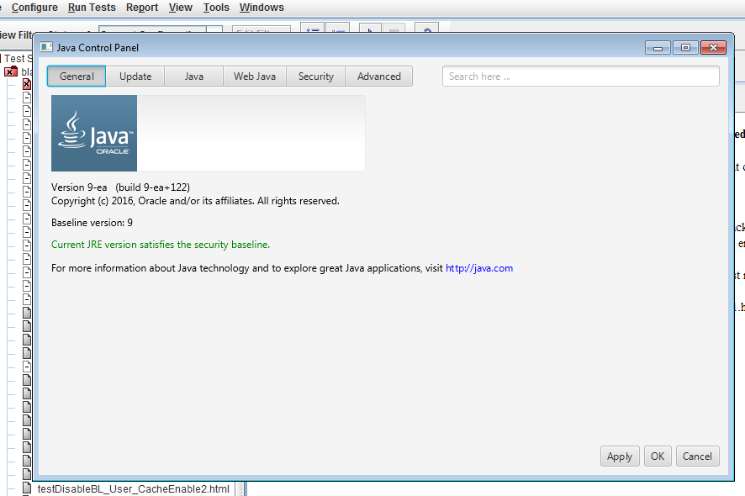This screenshot has width=745, height=496.
Task: Go to the Advanced tab
Action: pos(378,77)
